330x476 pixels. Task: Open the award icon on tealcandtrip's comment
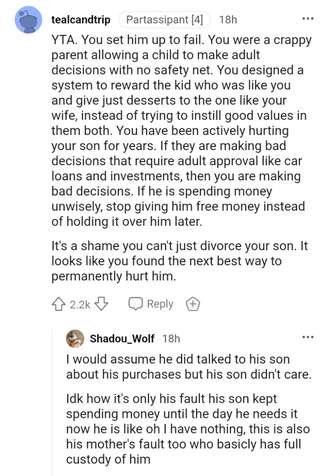(192, 304)
